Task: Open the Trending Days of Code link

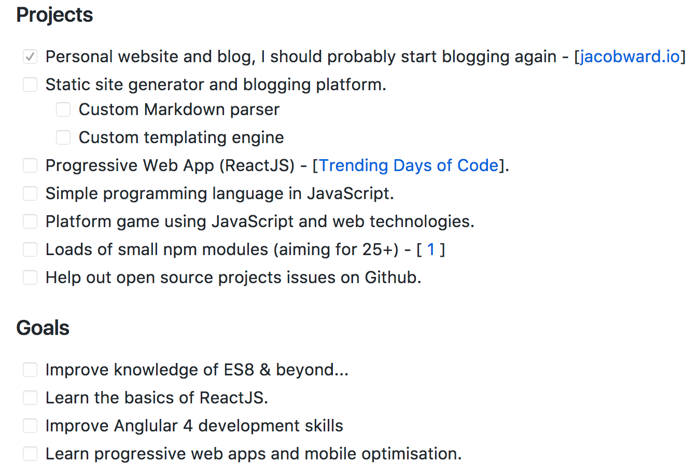Action: [409, 165]
